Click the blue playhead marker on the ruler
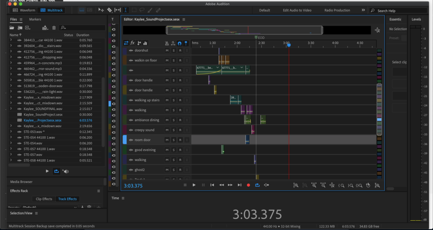Screen dimensions: 433x230 (x=289, y=45)
